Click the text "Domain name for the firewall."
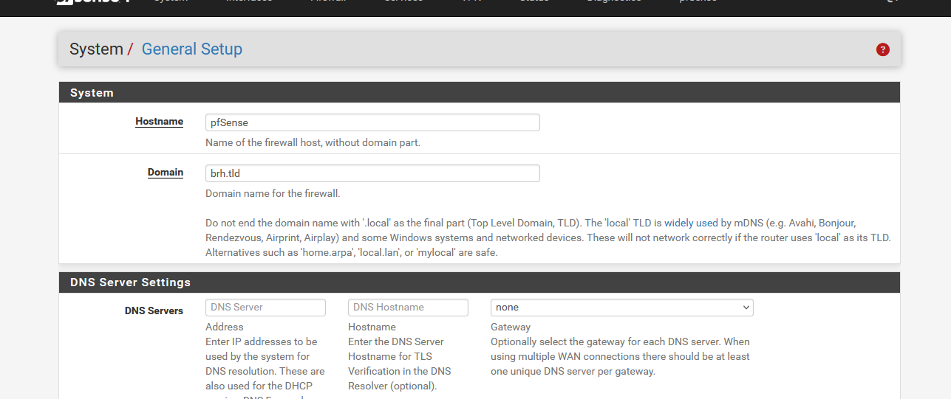The image size is (951, 399). click(273, 193)
